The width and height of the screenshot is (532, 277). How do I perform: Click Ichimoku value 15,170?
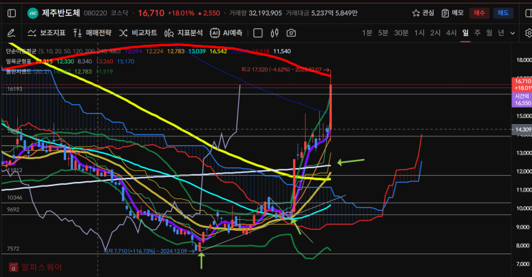click(125, 61)
